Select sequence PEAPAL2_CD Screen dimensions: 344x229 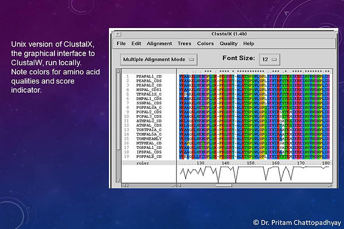point(148,85)
